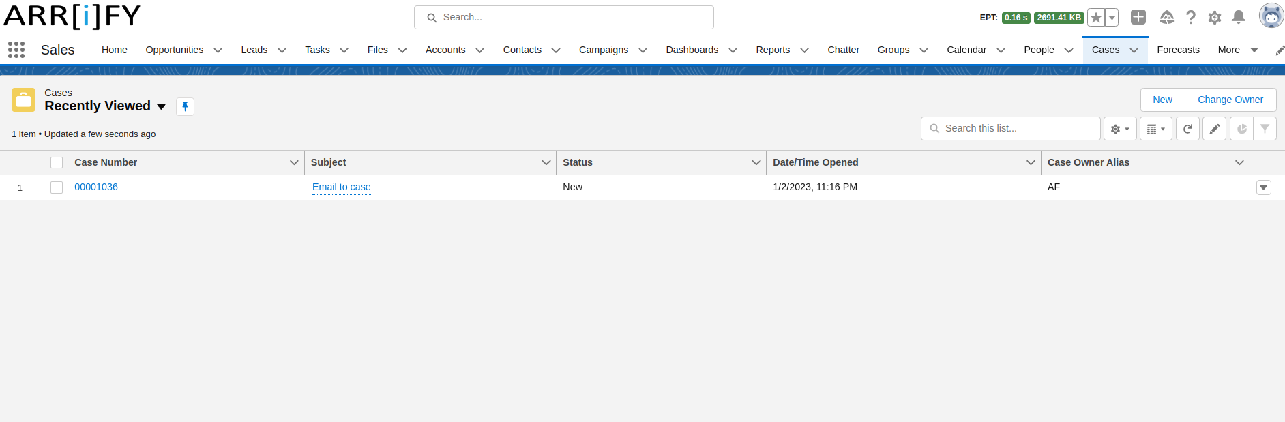Open the App Launcher grid icon
1285x422 pixels.
point(16,50)
